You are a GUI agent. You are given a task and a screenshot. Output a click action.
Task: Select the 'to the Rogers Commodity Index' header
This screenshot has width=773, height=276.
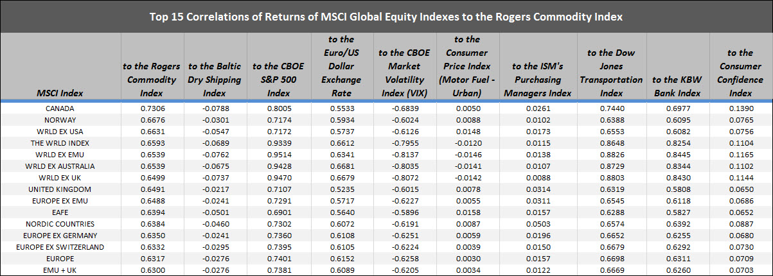152,80
